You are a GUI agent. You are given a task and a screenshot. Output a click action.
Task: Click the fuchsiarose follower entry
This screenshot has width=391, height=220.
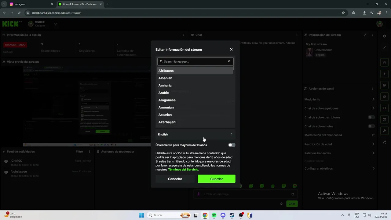[x=48, y=174]
